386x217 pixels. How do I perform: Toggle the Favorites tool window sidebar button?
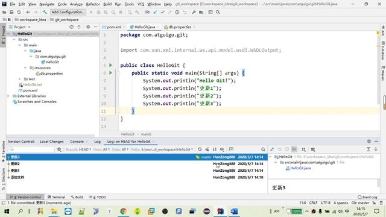(x=3, y=151)
